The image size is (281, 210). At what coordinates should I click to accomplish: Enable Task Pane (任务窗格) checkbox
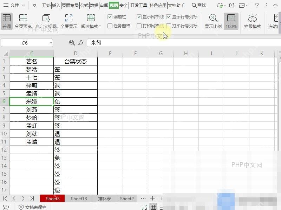click(x=110, y=26)
